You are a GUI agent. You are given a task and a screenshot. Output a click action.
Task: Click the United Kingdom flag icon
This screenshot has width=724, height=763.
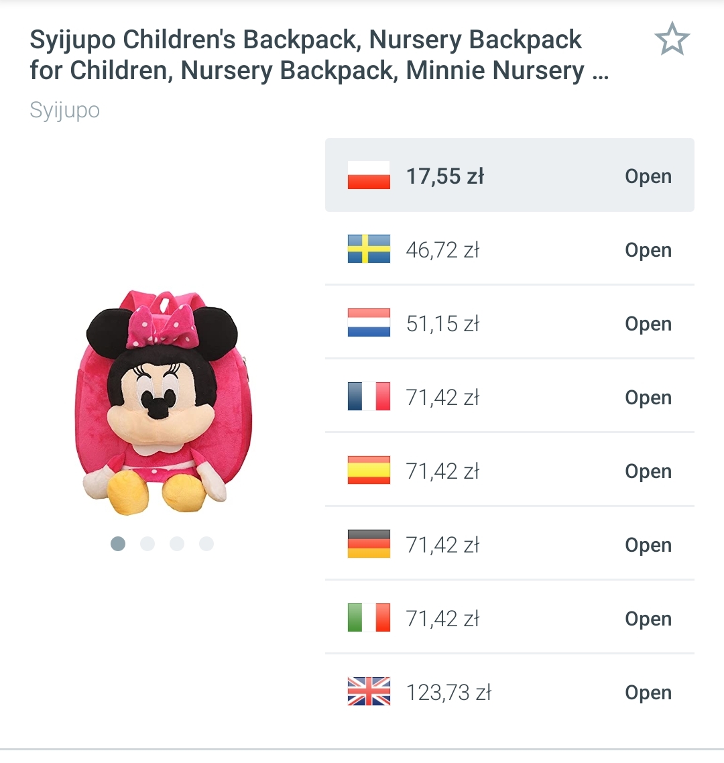click(369, 692)
